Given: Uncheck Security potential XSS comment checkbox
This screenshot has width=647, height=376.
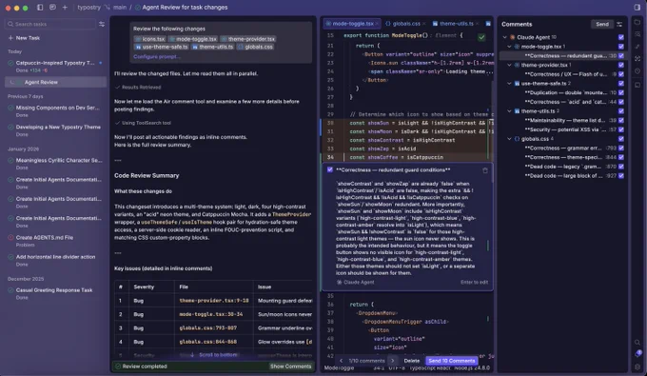Looking at the screenshot, I should 621,130.
